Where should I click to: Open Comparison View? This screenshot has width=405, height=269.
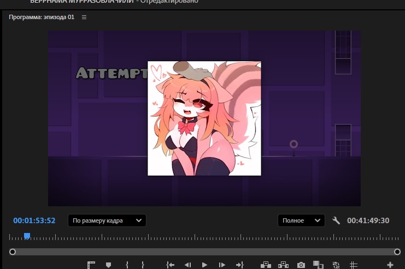click(318, 265)
